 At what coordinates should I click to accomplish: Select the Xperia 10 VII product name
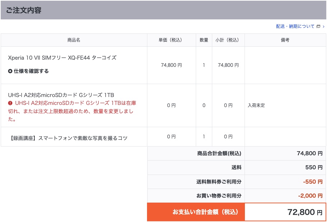click(x=62, y=57)
